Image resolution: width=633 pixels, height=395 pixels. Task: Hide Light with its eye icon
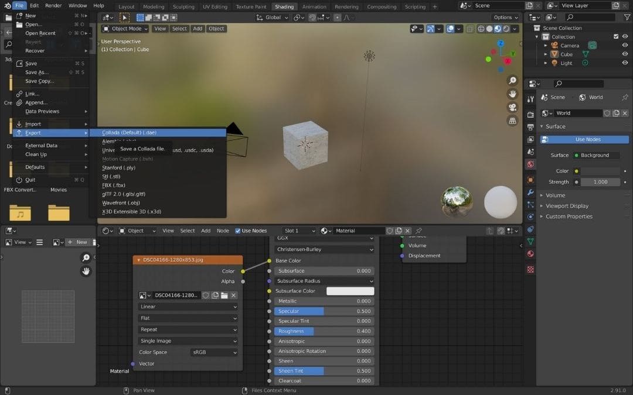click(625, 63)
